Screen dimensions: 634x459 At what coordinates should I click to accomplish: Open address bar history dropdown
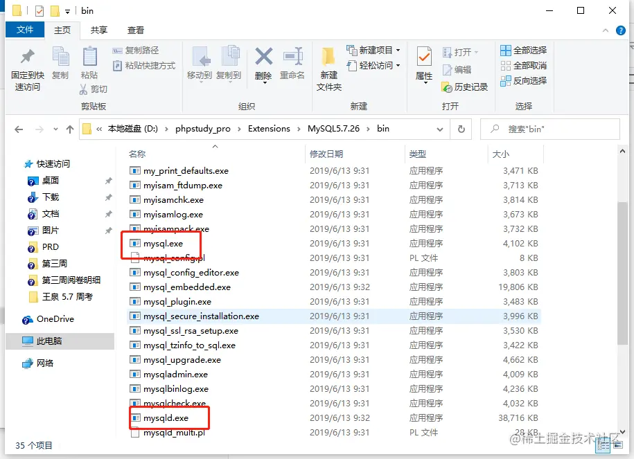coord(439,129)
